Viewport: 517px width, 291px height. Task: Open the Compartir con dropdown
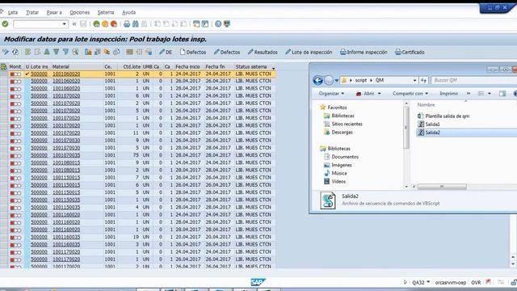tap(410, 94)
